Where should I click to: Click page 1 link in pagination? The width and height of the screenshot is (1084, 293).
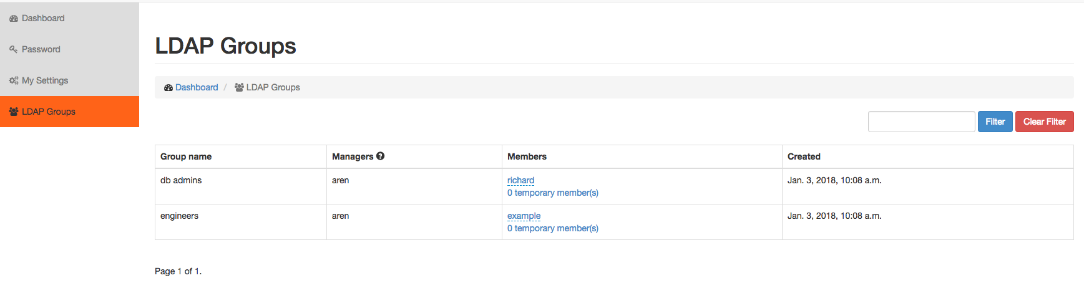tap(197, 271)
